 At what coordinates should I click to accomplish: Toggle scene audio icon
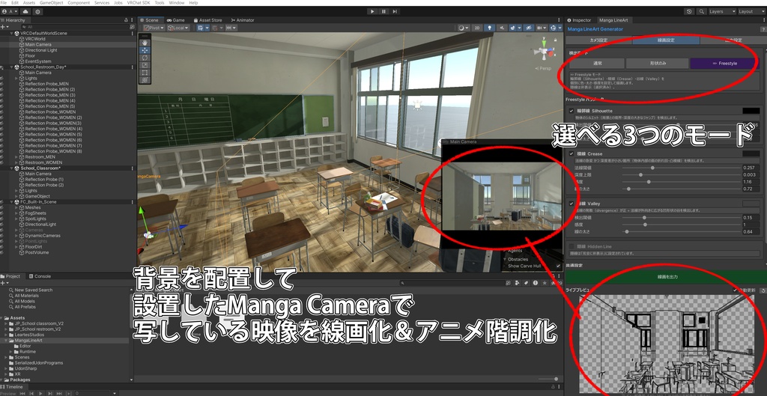501,28
